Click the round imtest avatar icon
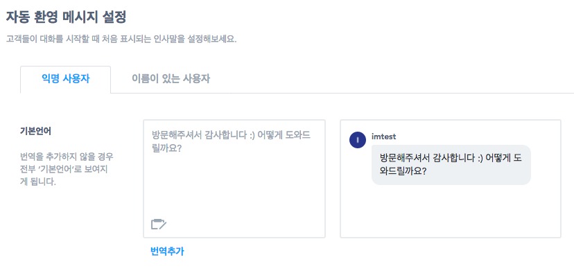The width and height of the screenshot is (574, 273). tap(358, 140)
